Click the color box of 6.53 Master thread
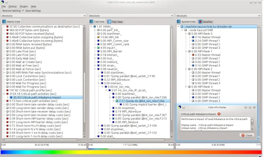263x157 pixels. coord(193,55)
